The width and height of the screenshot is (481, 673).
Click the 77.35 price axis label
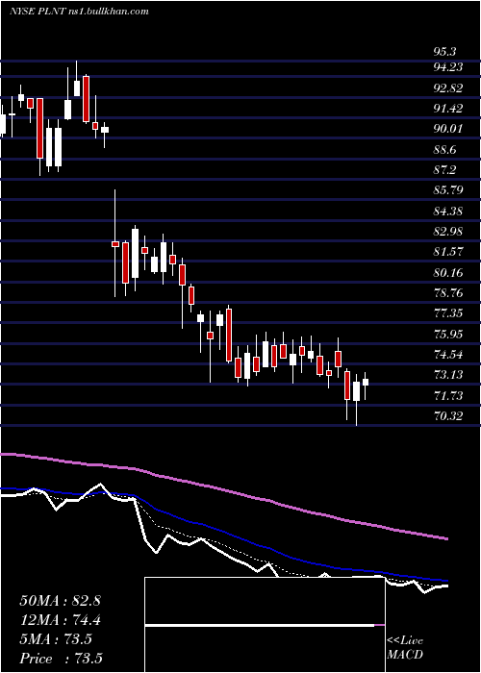(448, 313)
